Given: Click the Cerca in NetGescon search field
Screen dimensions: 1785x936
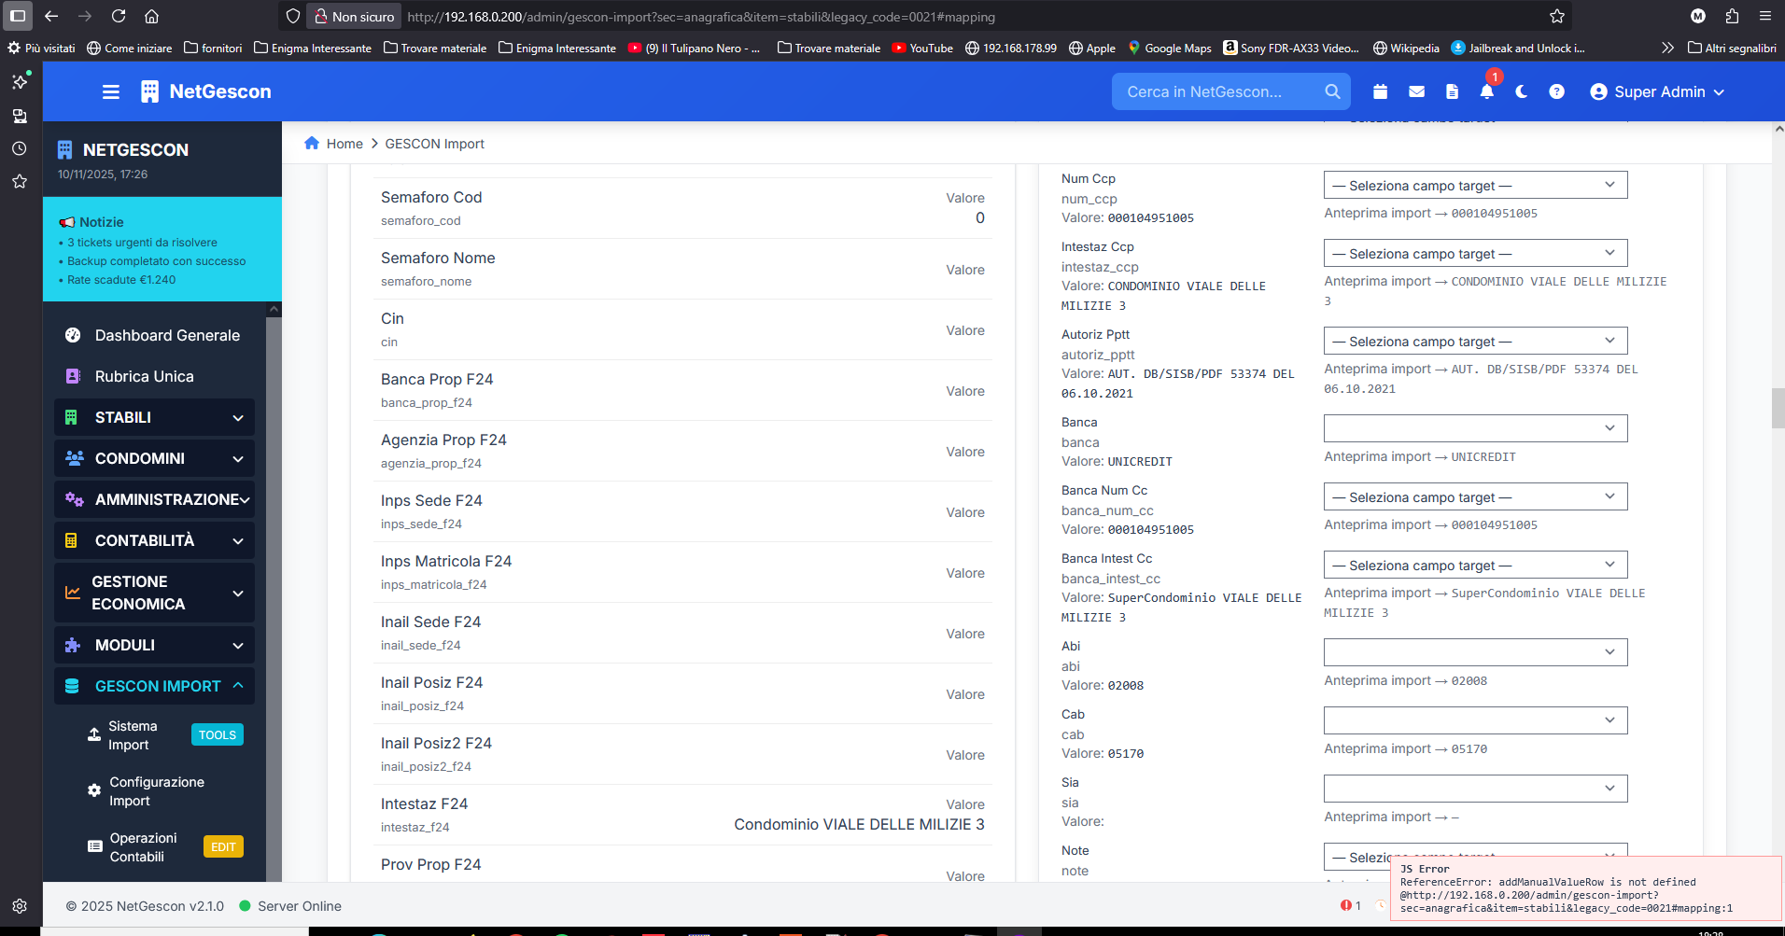Looking at the screenshot, I should coord(1214,91).
